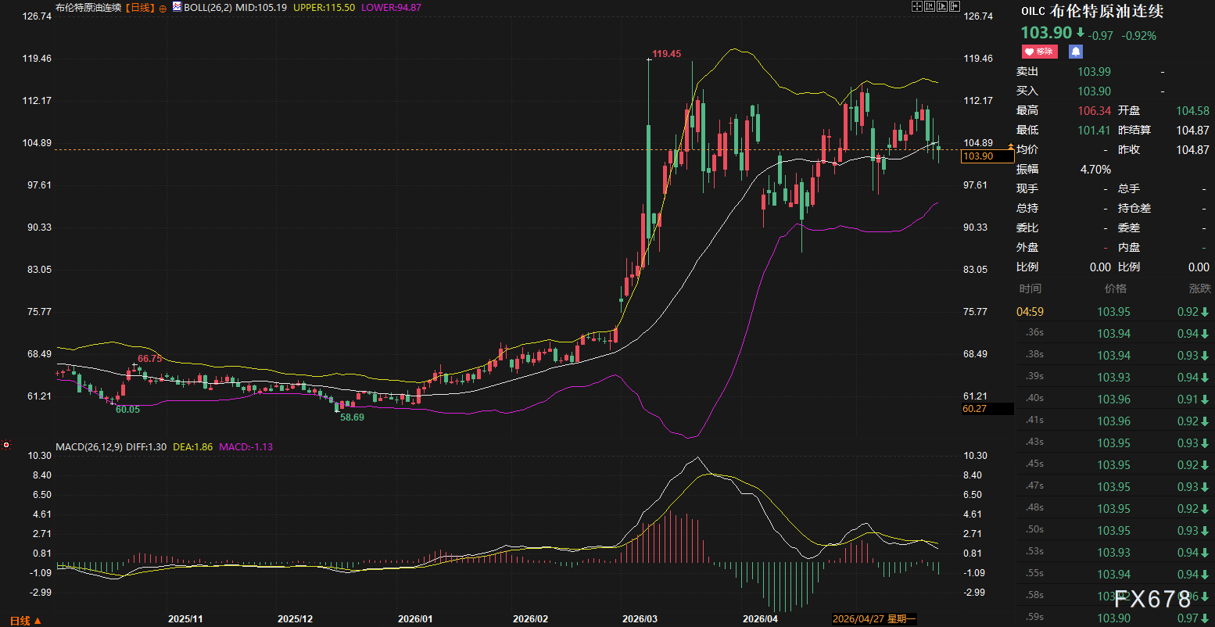This screenshot has height=627, width=1215.
Task: Open MACD(26,12,9) indicator label
Action: (x=87, y=447)
